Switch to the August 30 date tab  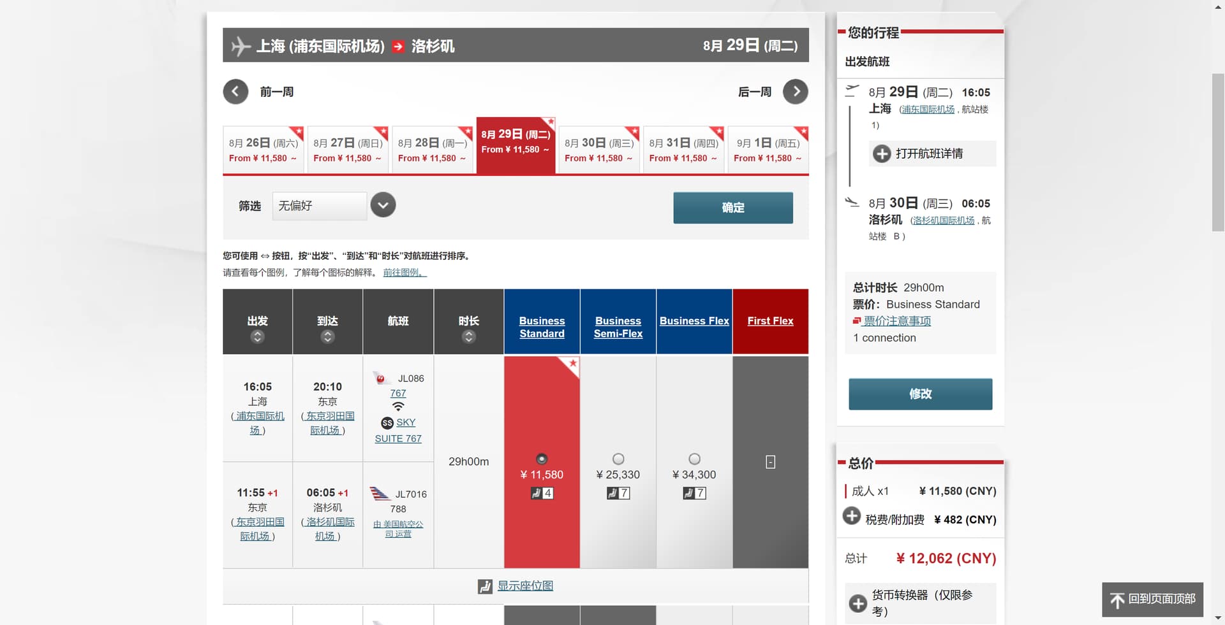click(x=598, y=150)
